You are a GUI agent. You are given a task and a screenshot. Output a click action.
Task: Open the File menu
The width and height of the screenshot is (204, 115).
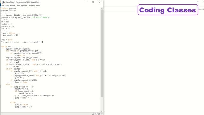[x=3, y=6]
